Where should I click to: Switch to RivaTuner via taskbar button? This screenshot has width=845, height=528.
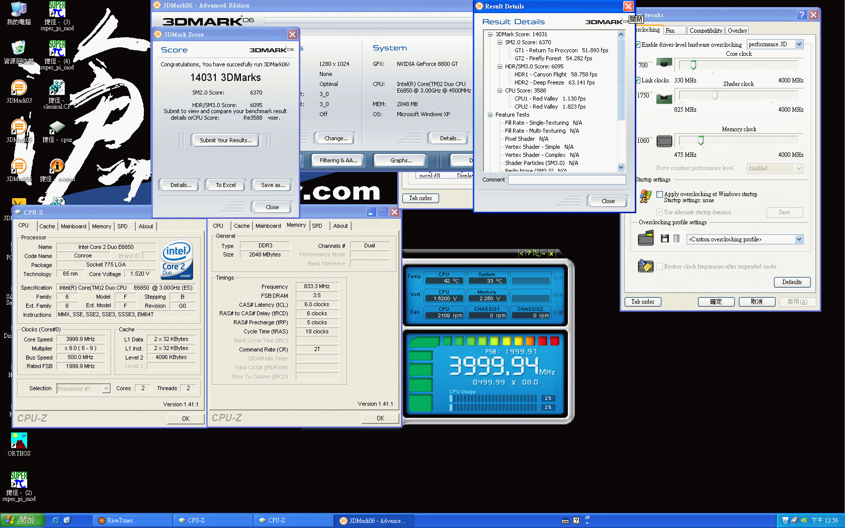[132, 520]
